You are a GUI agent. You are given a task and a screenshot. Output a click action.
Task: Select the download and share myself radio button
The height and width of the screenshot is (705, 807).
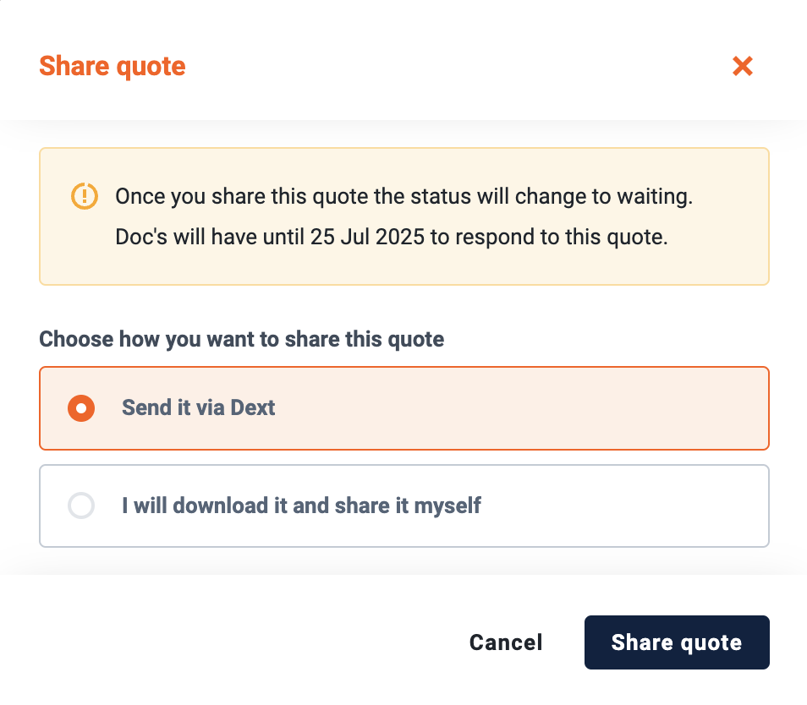[x=81, y=506]
